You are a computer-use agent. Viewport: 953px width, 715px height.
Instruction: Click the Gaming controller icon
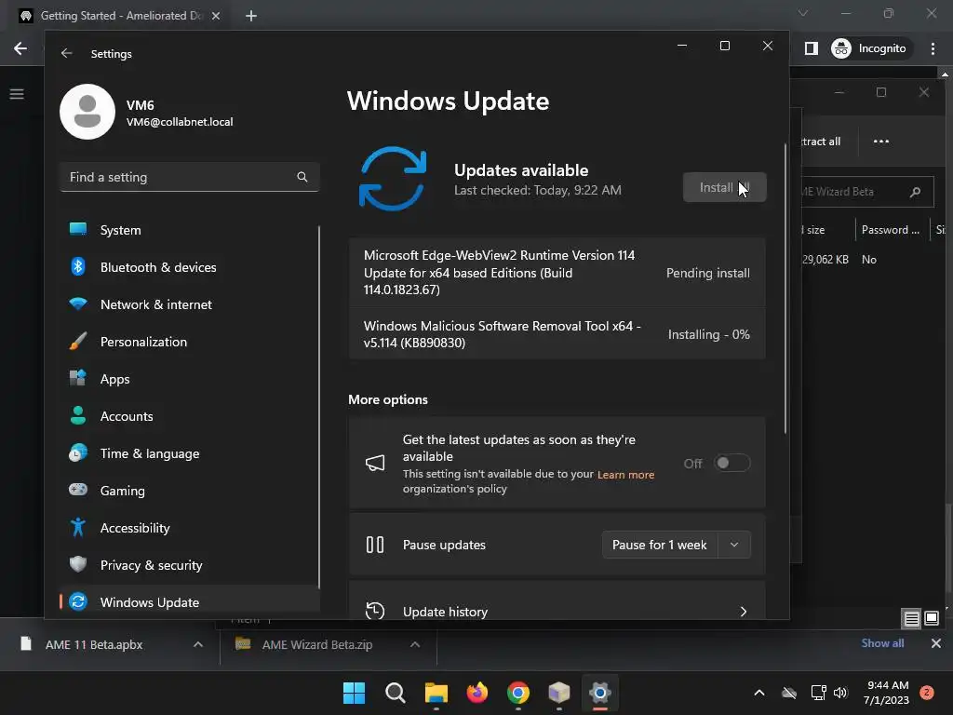(x=78, y=490)
